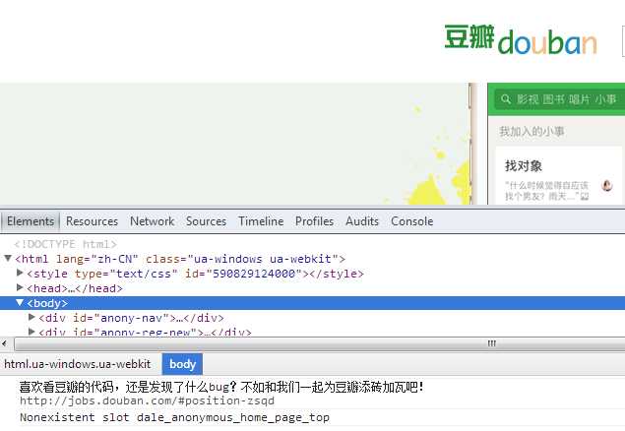
Task: Switch to the Console tab
Action: (412, 221)
